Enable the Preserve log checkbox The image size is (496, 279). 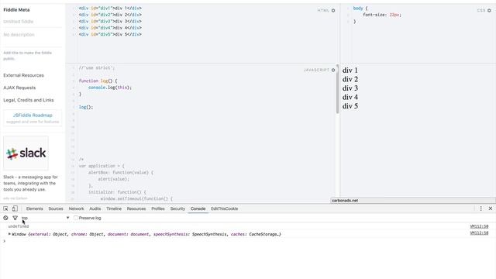[76, 218]
